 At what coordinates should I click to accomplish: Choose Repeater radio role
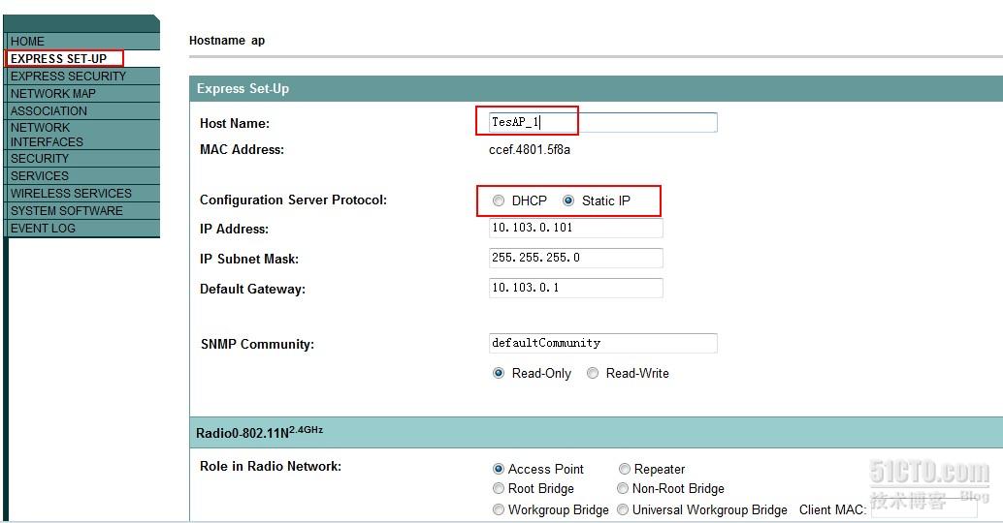click(x=625, y=469)
